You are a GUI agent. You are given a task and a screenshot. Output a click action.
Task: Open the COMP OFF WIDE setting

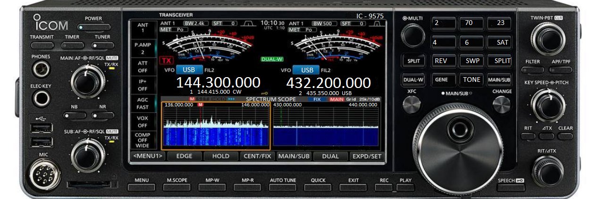143,141
